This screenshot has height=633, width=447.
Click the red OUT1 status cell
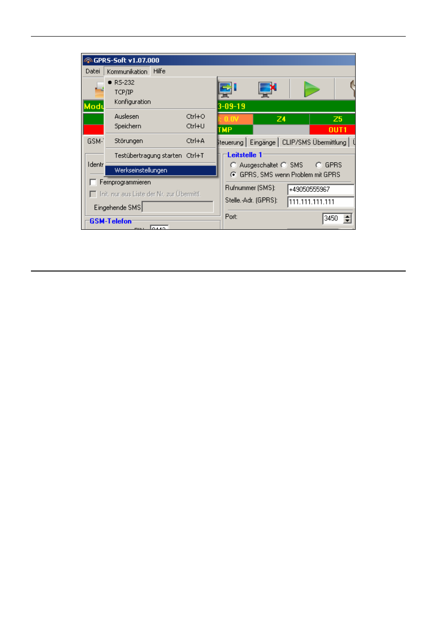coord(333,130)
